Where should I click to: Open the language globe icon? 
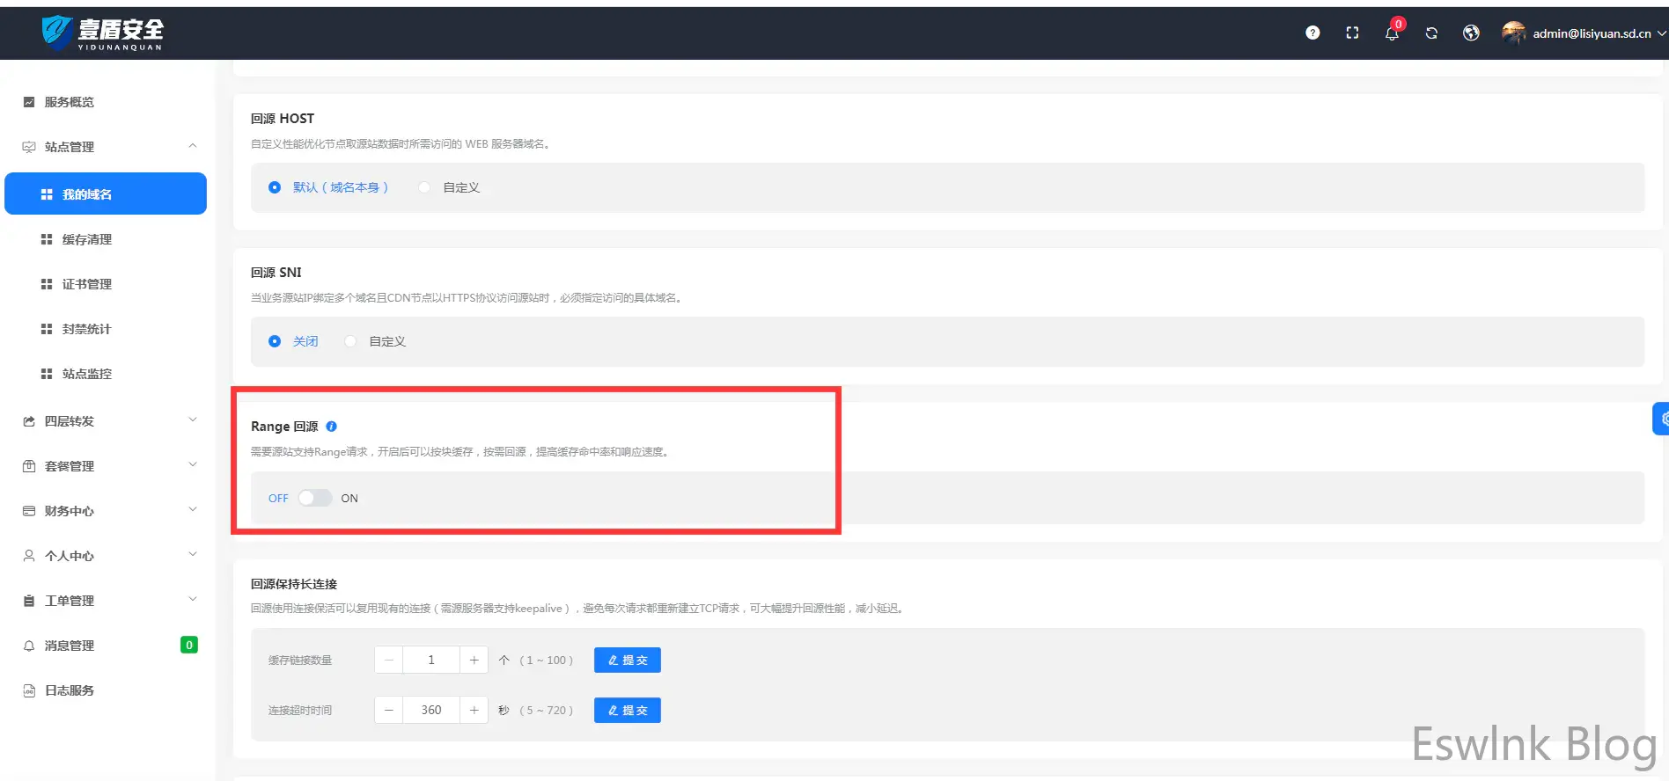[1471, 33]
